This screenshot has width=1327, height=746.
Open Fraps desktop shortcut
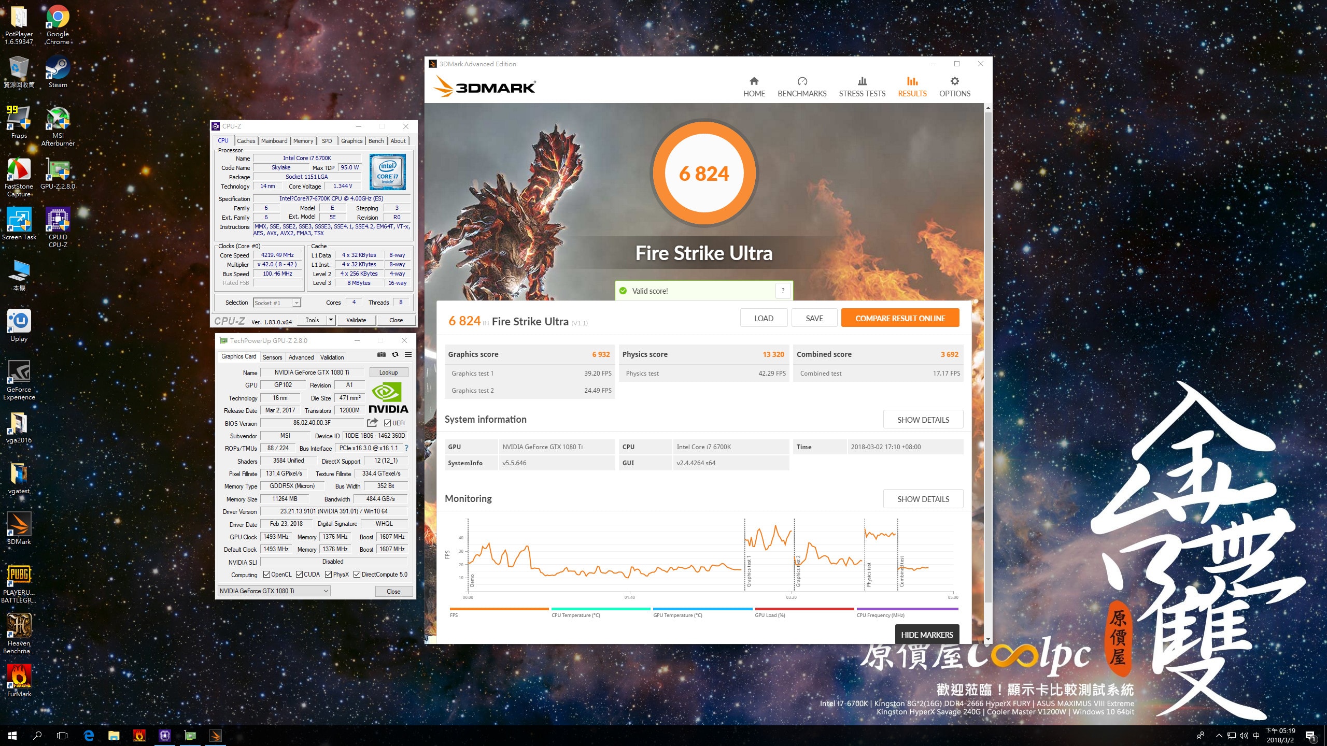(x=19, y=122)
